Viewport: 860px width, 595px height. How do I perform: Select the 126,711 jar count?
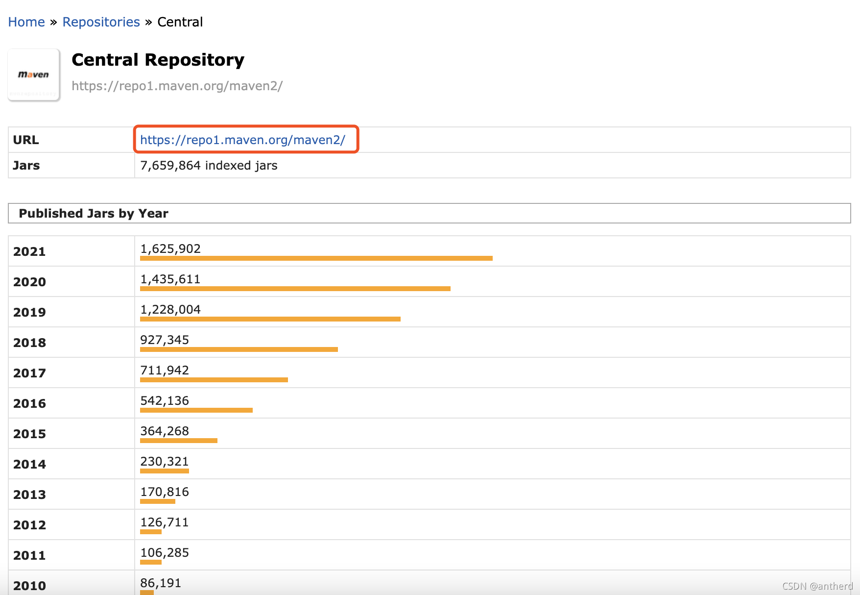(165, 522)
